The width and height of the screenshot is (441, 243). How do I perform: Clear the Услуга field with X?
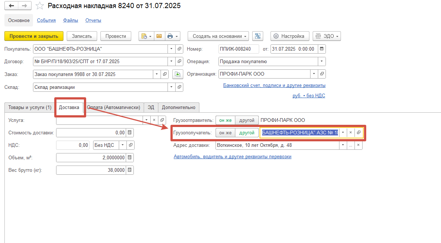pos(154,120)
